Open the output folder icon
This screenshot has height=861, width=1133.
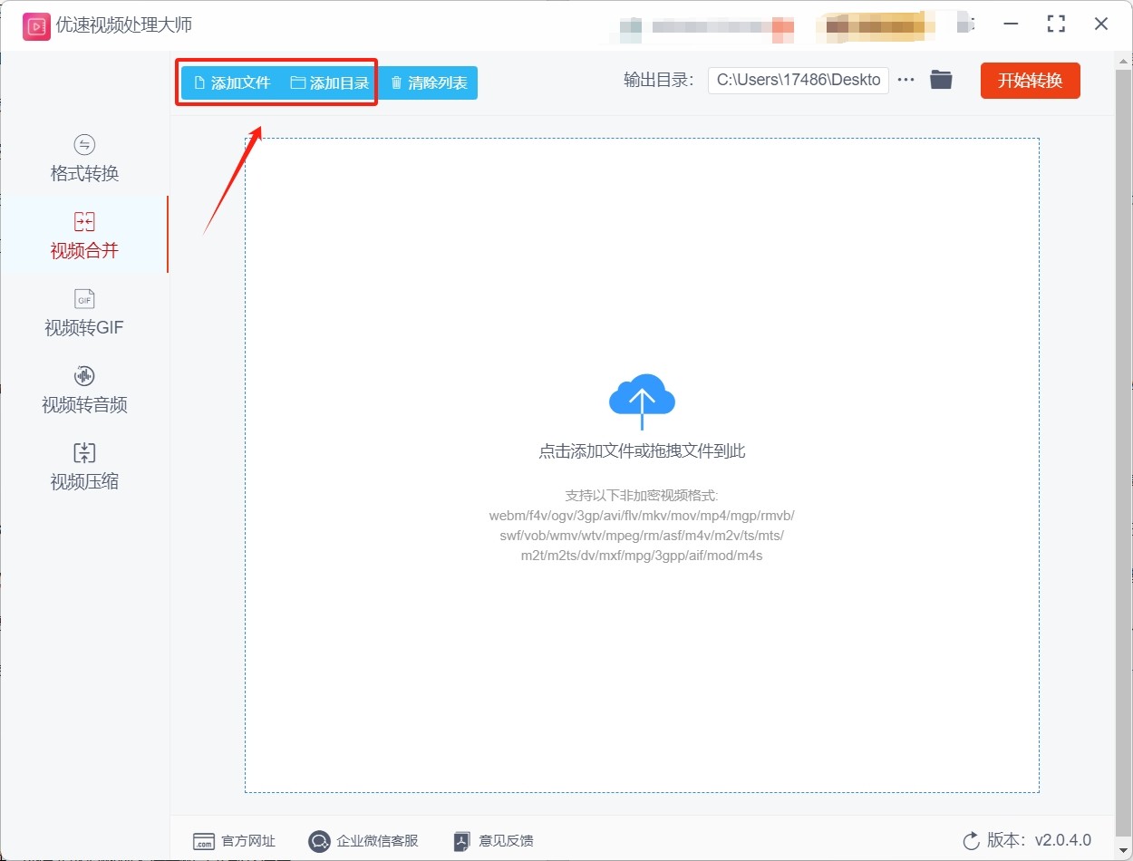point(941,80)
